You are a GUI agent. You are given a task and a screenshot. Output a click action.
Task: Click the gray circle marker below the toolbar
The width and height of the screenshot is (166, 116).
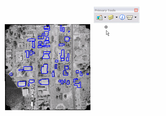point(106,27)
